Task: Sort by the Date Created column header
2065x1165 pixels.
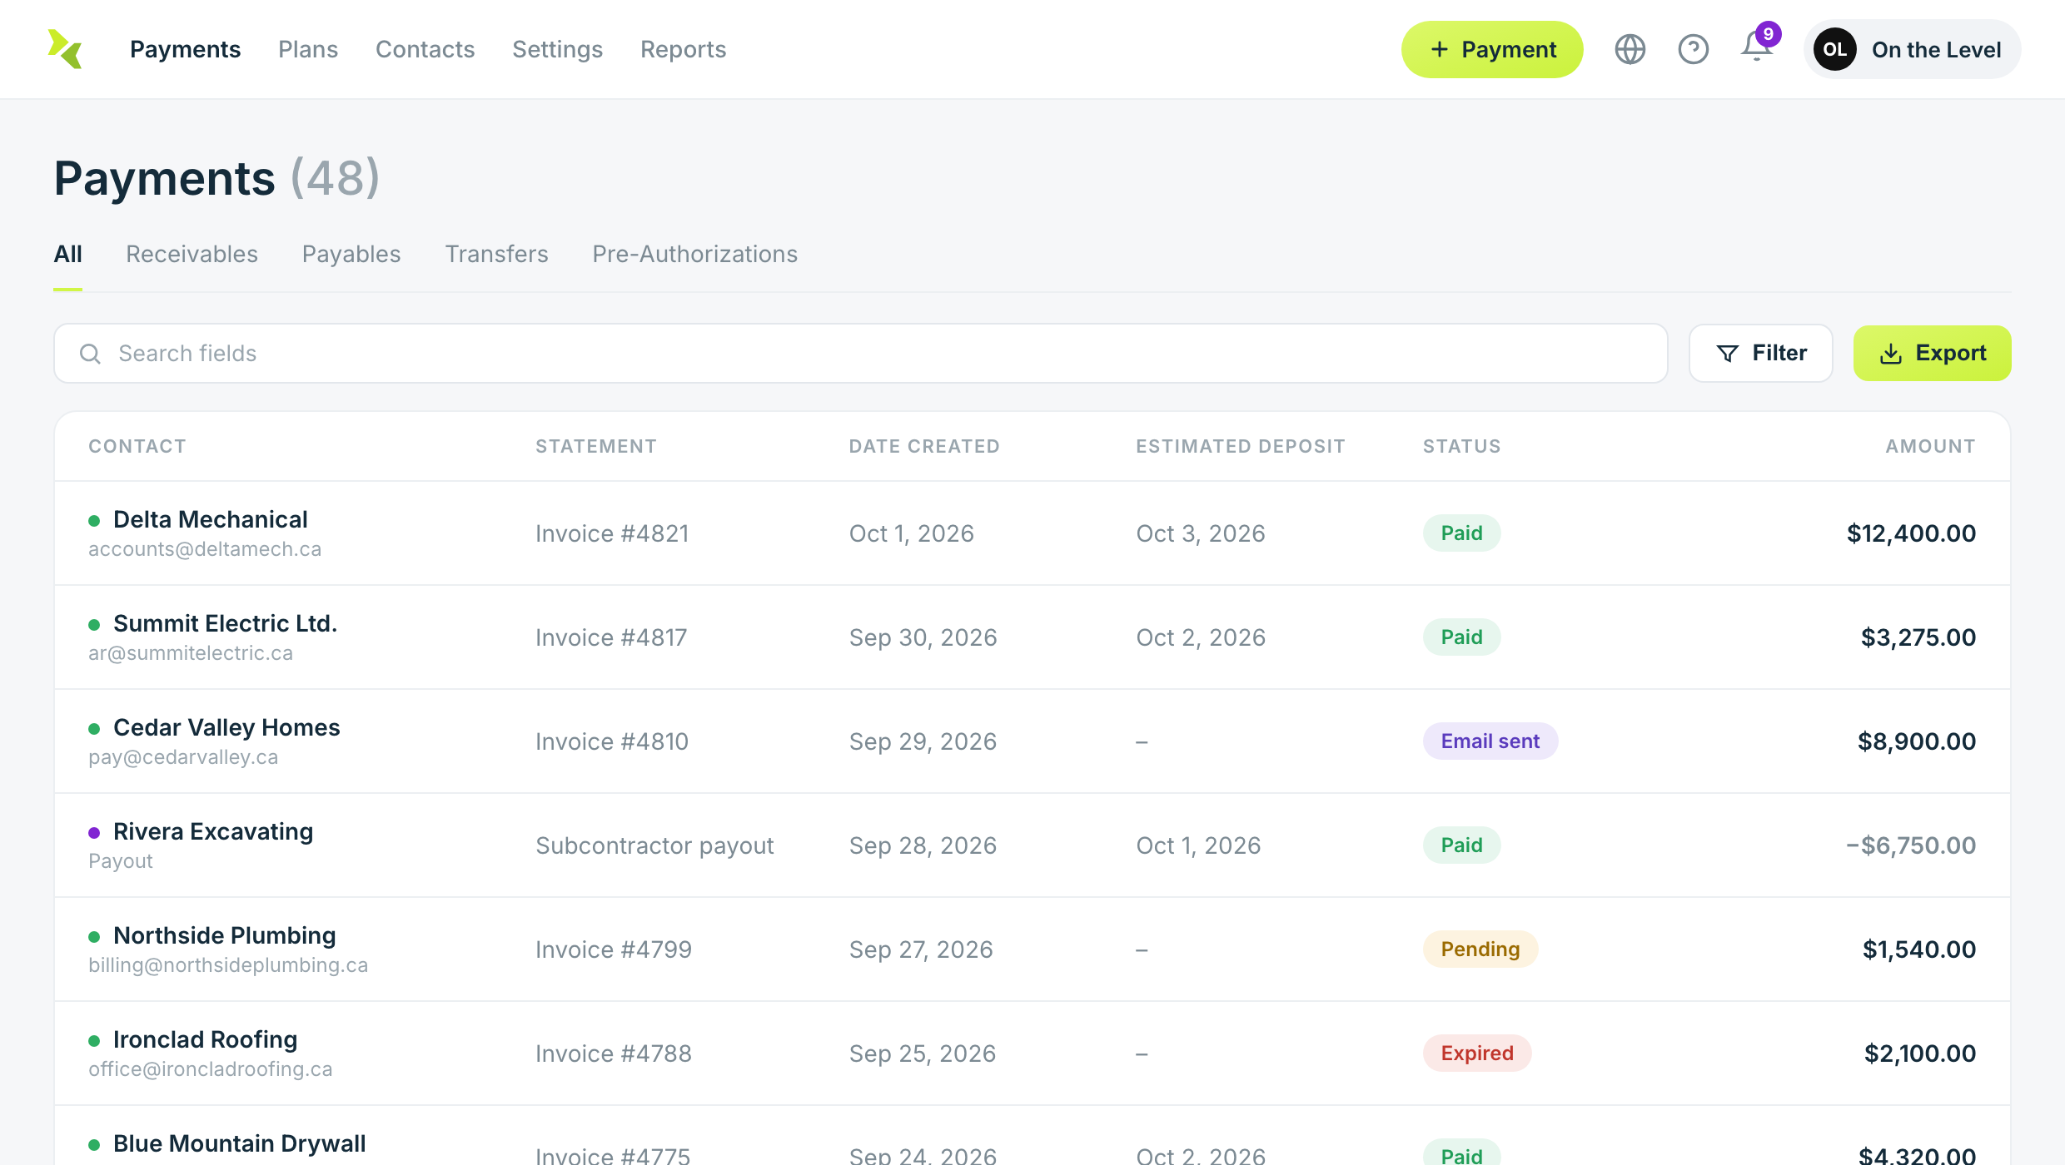Action: (x=923, y=446)
